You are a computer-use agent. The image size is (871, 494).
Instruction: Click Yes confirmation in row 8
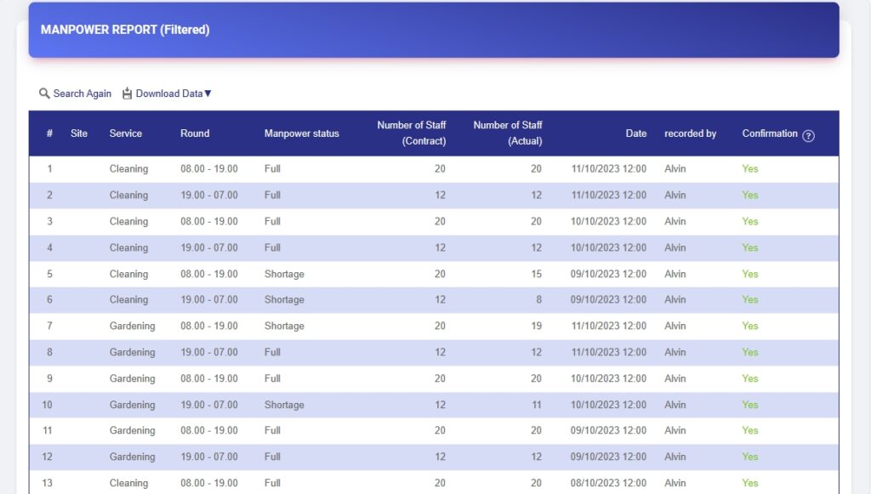click(750, 352)
